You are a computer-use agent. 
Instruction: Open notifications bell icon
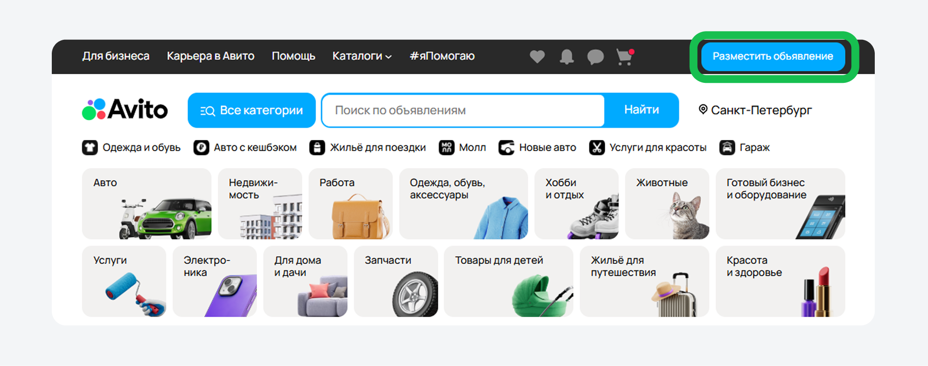(x=566, y=57)
